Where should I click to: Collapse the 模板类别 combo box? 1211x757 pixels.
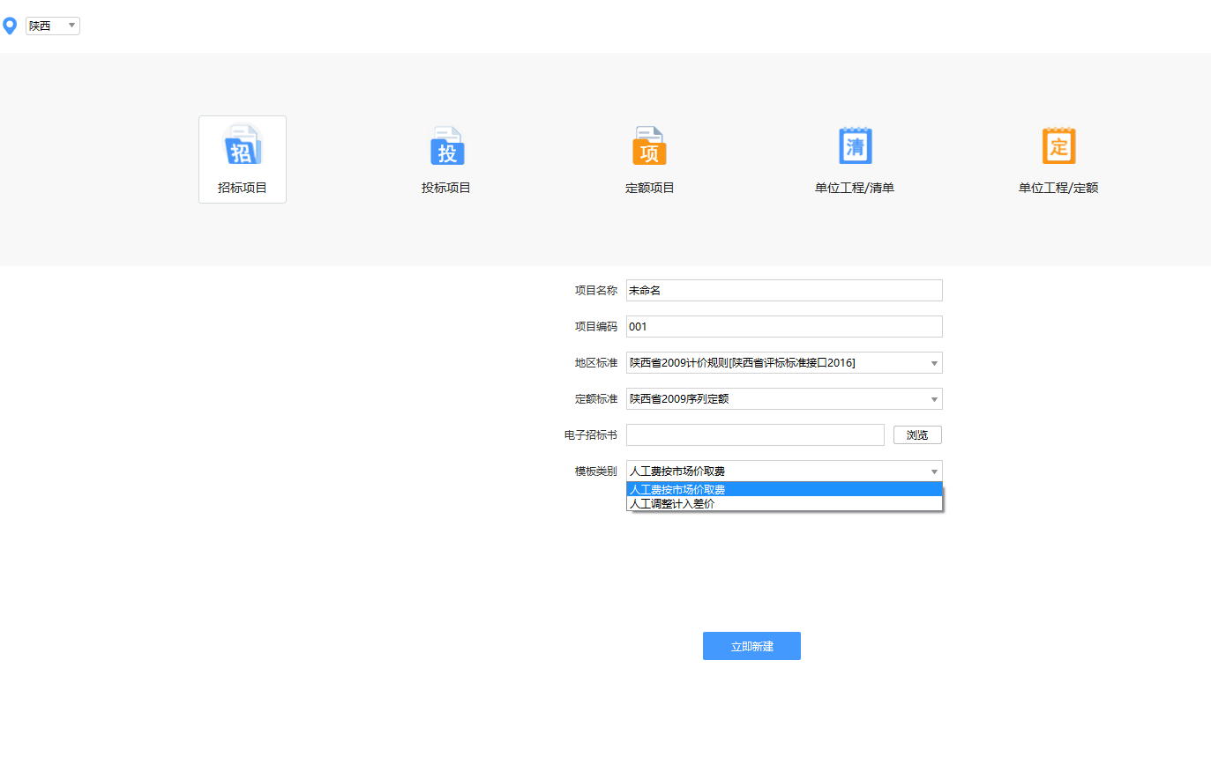[784, 471]
